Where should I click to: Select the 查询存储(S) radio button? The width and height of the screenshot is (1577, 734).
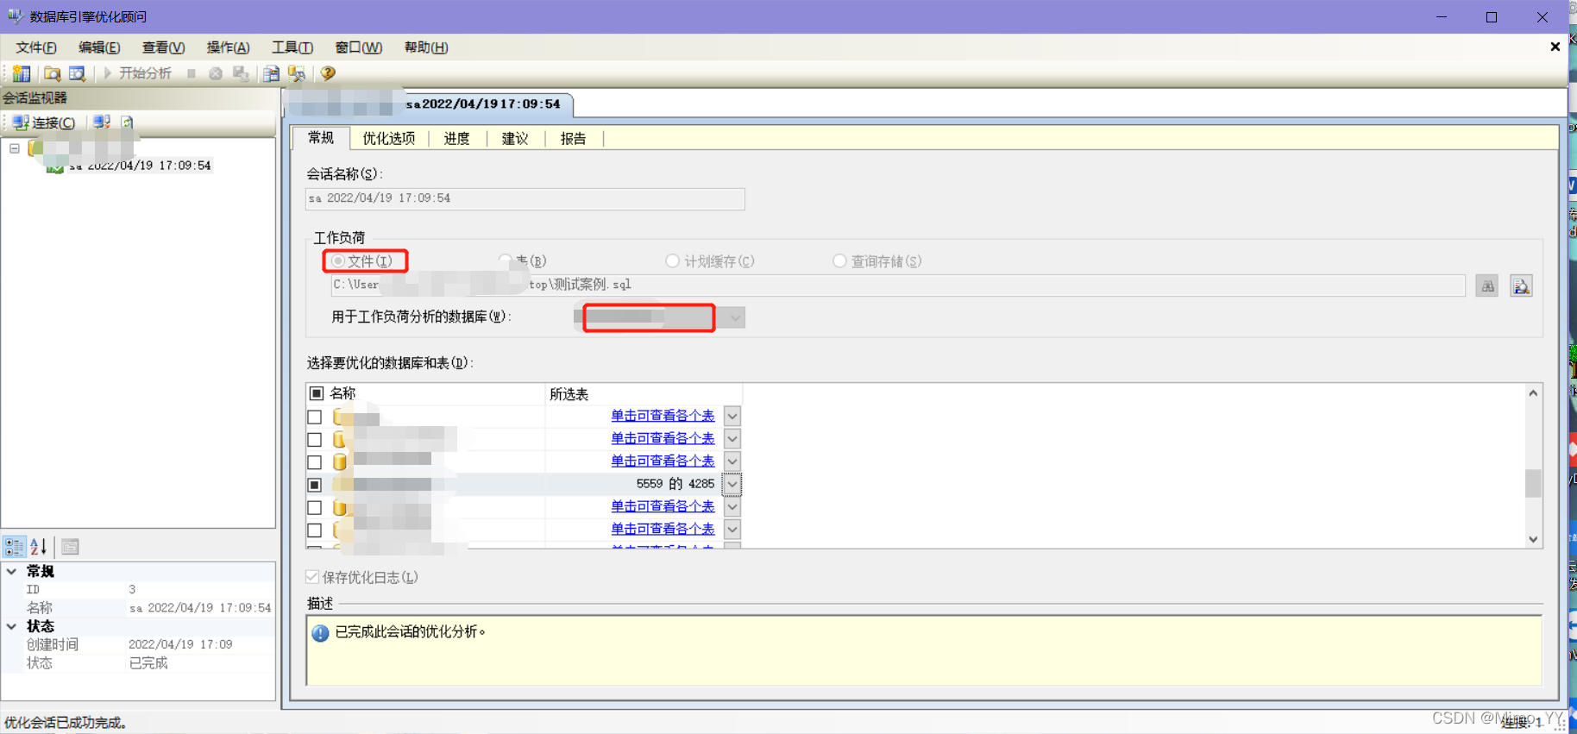839,260
